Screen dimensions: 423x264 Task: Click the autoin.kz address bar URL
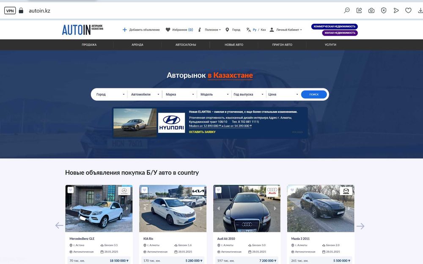pos(39,11)
